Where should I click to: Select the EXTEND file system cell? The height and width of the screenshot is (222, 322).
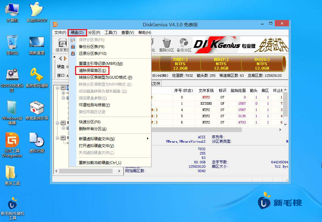click(x=206, y=103)
